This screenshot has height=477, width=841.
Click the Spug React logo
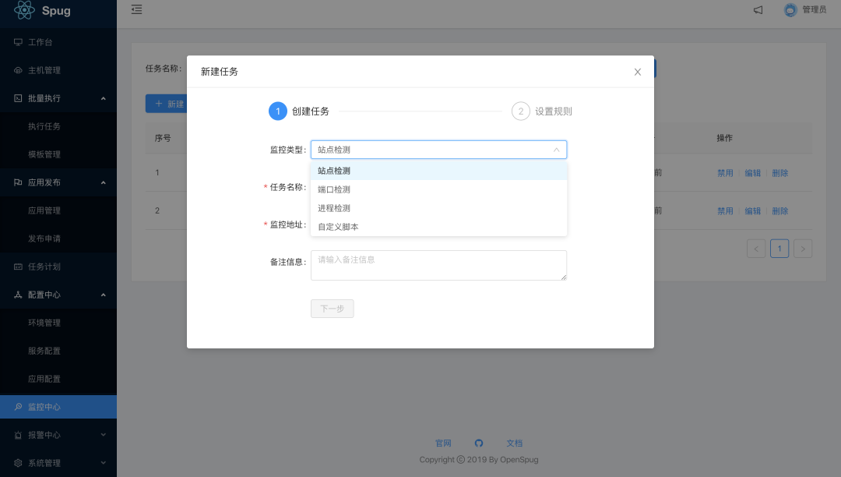pyautogui.click(x=23, y=11)
